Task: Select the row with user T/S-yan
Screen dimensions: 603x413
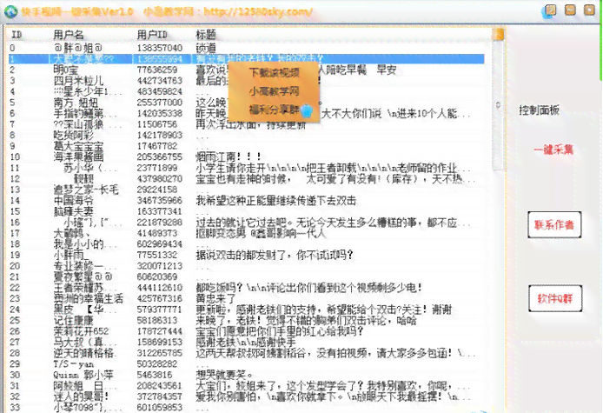Action: coord(246,363)
